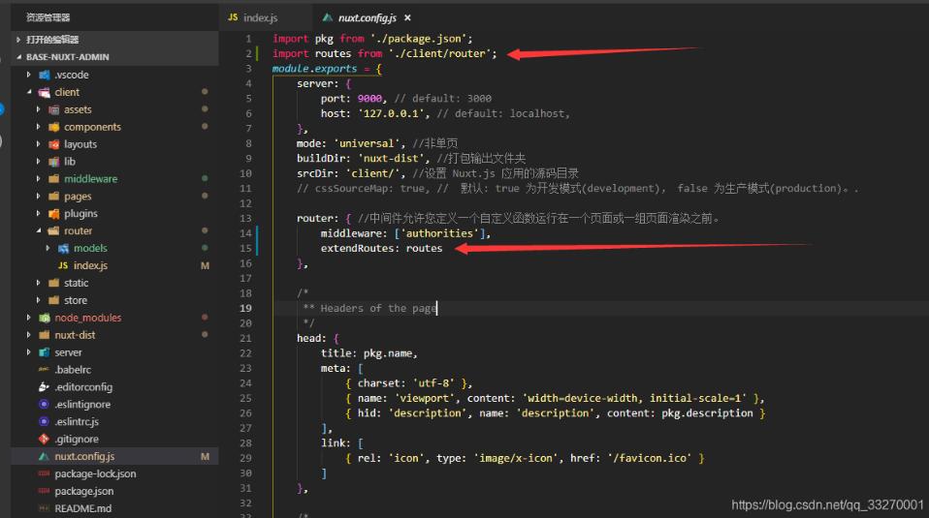Viewport: 929px width, 518px height.
Task: Collapse the BASE-NUXT-ADMIN project root
Action: (18, 57)
